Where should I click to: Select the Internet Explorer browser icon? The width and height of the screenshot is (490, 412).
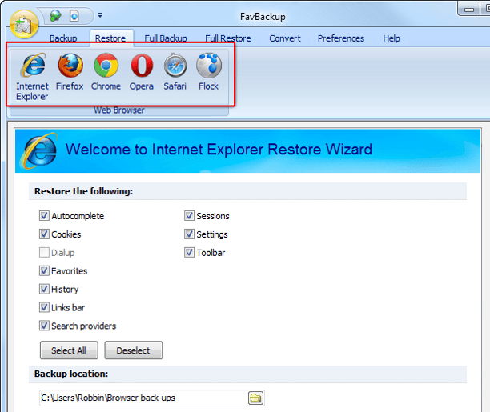click(x=33, y=76)
